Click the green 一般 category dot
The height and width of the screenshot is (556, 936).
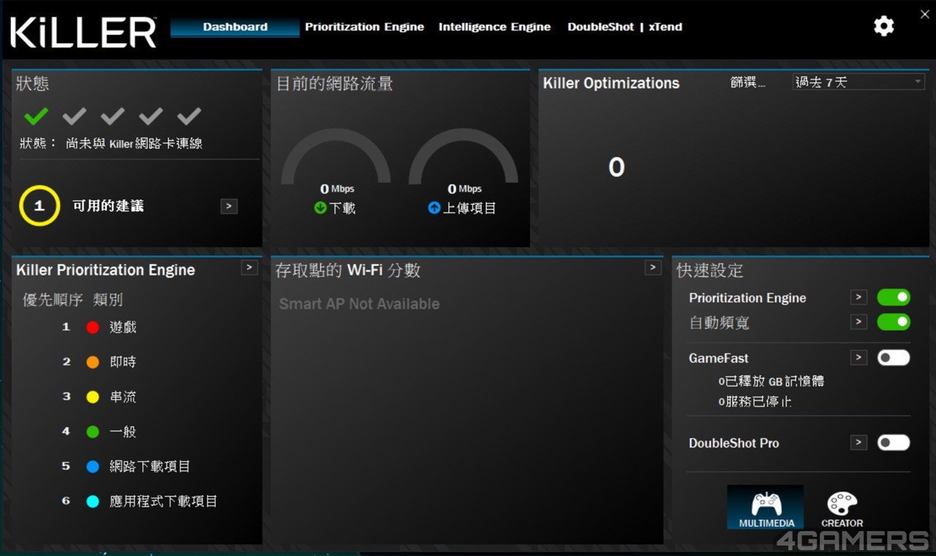coord(93,432)
